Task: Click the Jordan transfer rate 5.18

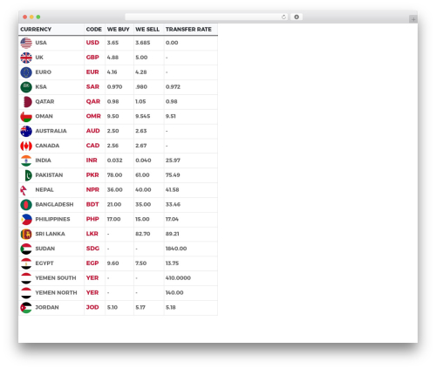Action: coord(171,307)
